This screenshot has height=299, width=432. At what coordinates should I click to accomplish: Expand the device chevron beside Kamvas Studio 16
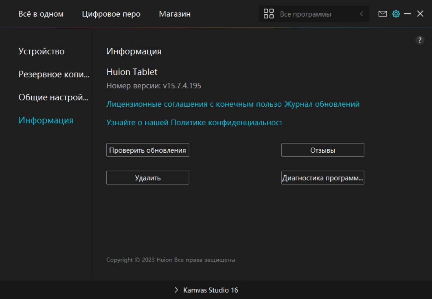click(x=176, y=290)
